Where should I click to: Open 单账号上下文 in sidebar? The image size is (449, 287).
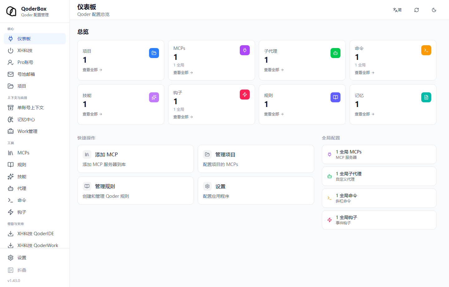click(x=35, y=108)
